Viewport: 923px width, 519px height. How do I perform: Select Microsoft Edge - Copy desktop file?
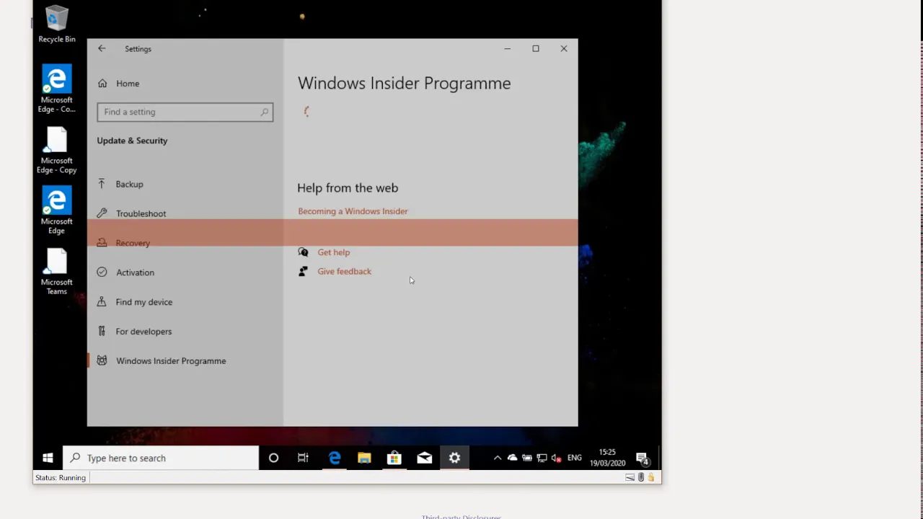point(57,150)
